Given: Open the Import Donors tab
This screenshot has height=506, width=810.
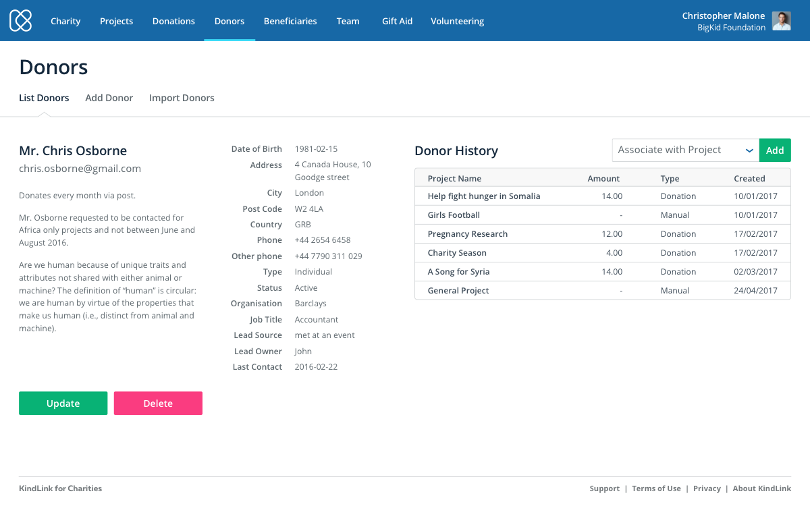Looking at the screenshot, I should [182, 98].
